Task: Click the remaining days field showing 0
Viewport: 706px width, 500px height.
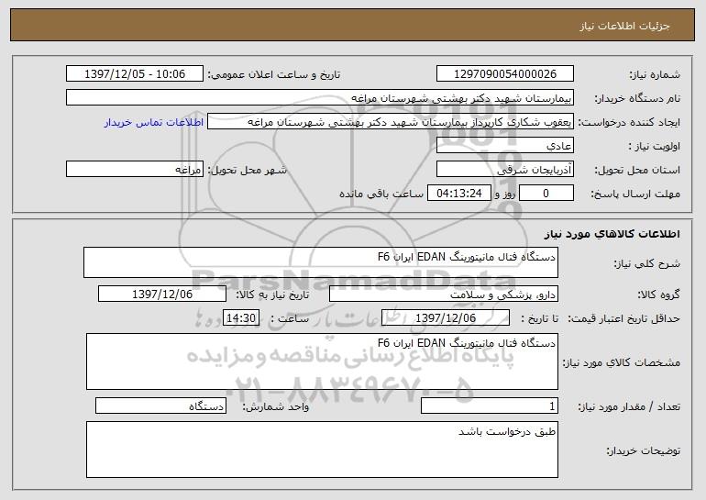Action: click(546, 194)
